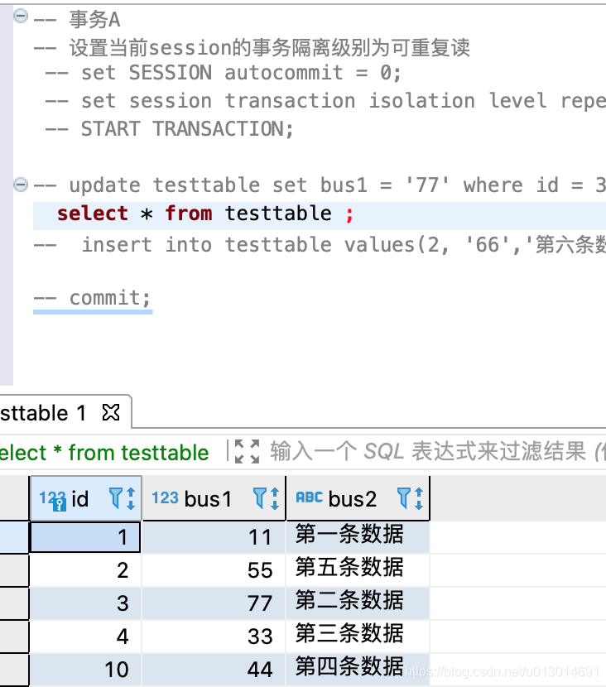Viewport: 606px width, 687px height.
Task: Select bus1 cell showing 77
Action: pos(214,603)
